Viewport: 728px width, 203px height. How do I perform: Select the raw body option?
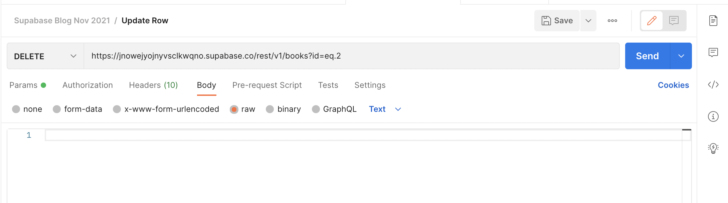(242, 109)
